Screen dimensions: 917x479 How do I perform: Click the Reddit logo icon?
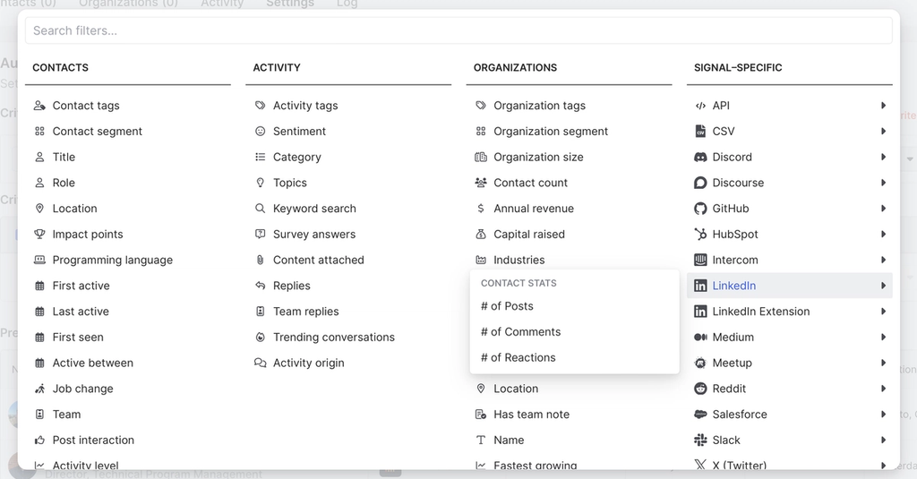[700, 389]
